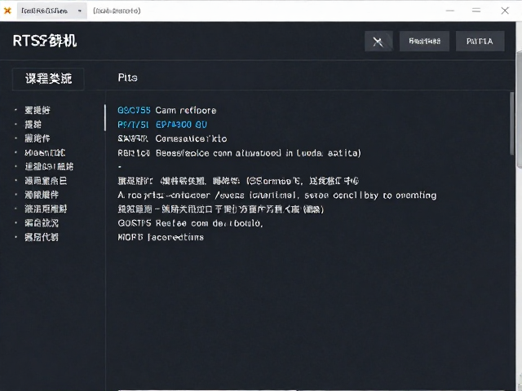Open the blue EP/4300 GU link
Image resolution: width=522 pixels, height=391 pixels.
click(x=181, y=125)
